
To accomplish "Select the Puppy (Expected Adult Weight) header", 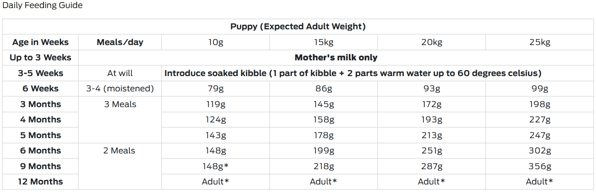I will pos(298,26).
